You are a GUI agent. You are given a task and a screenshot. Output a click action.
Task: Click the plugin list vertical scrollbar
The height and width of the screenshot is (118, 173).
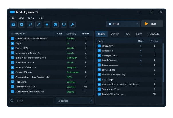(163, 63)
